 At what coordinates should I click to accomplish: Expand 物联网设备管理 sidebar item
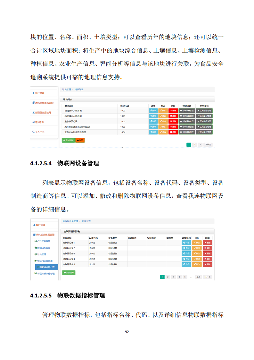pos(44,261)
